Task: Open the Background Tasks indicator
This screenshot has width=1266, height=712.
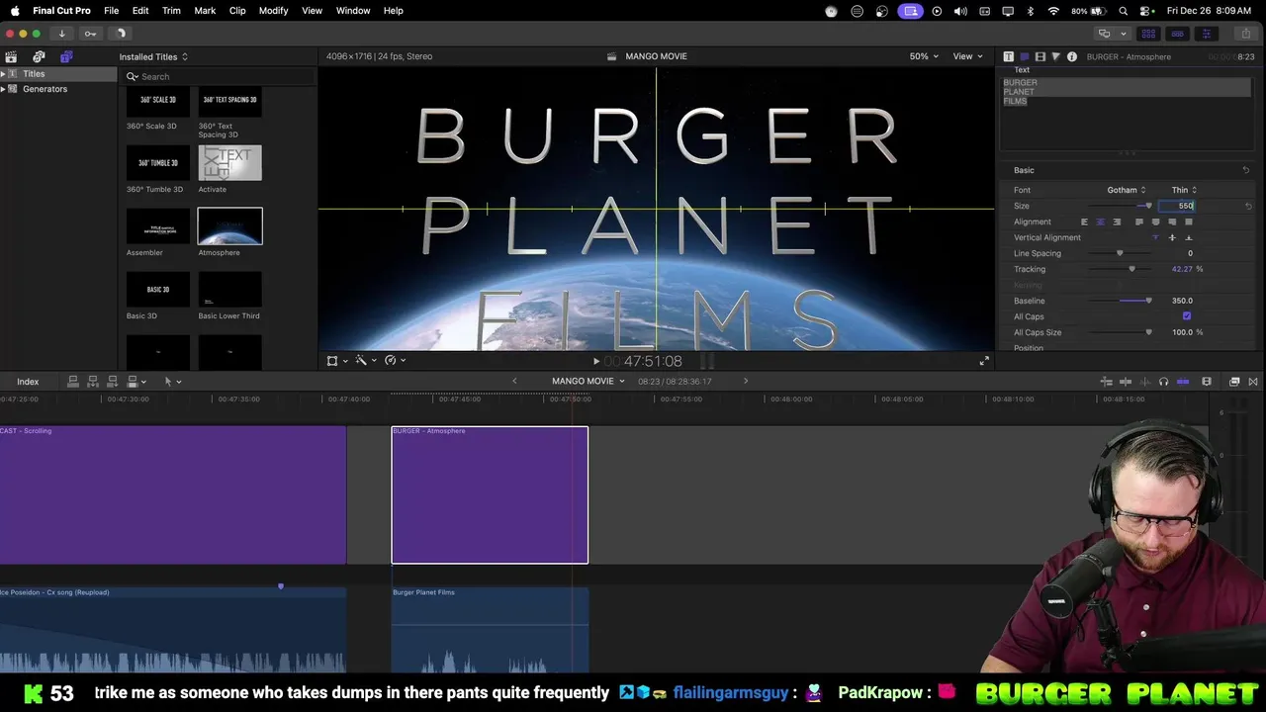Action: (x=120, y=34)
